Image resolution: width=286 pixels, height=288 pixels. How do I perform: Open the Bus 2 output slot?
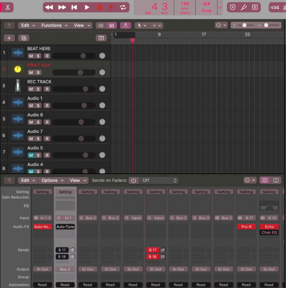pyautogui.click(x=65, y=269)
